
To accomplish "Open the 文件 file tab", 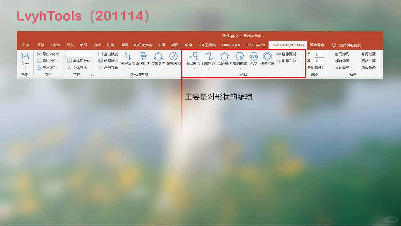I will (25, 45).
